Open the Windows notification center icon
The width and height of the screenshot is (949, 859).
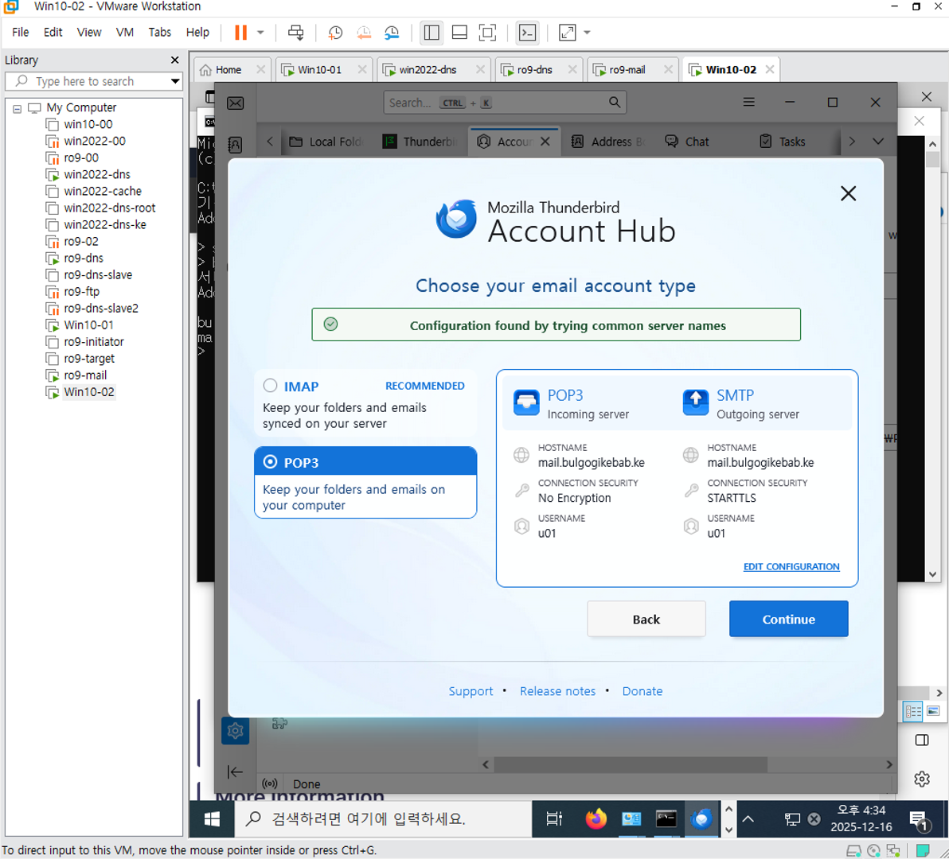pyautogui.click(x=920, y=820)
